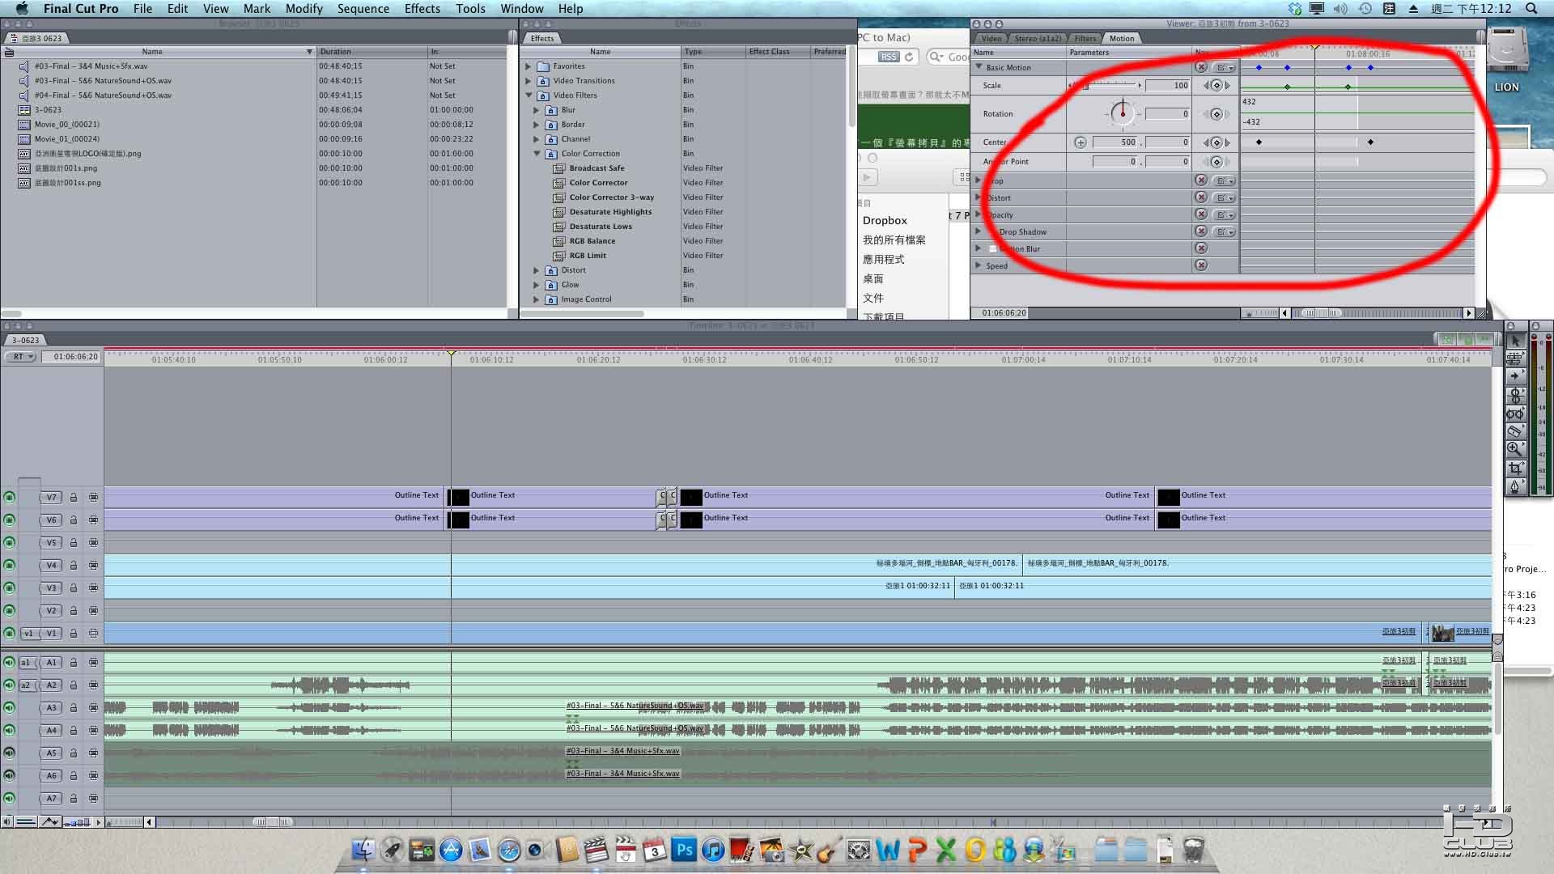
Task: Go to next Scale keyframe arrow
Action: pos(1227,85)
